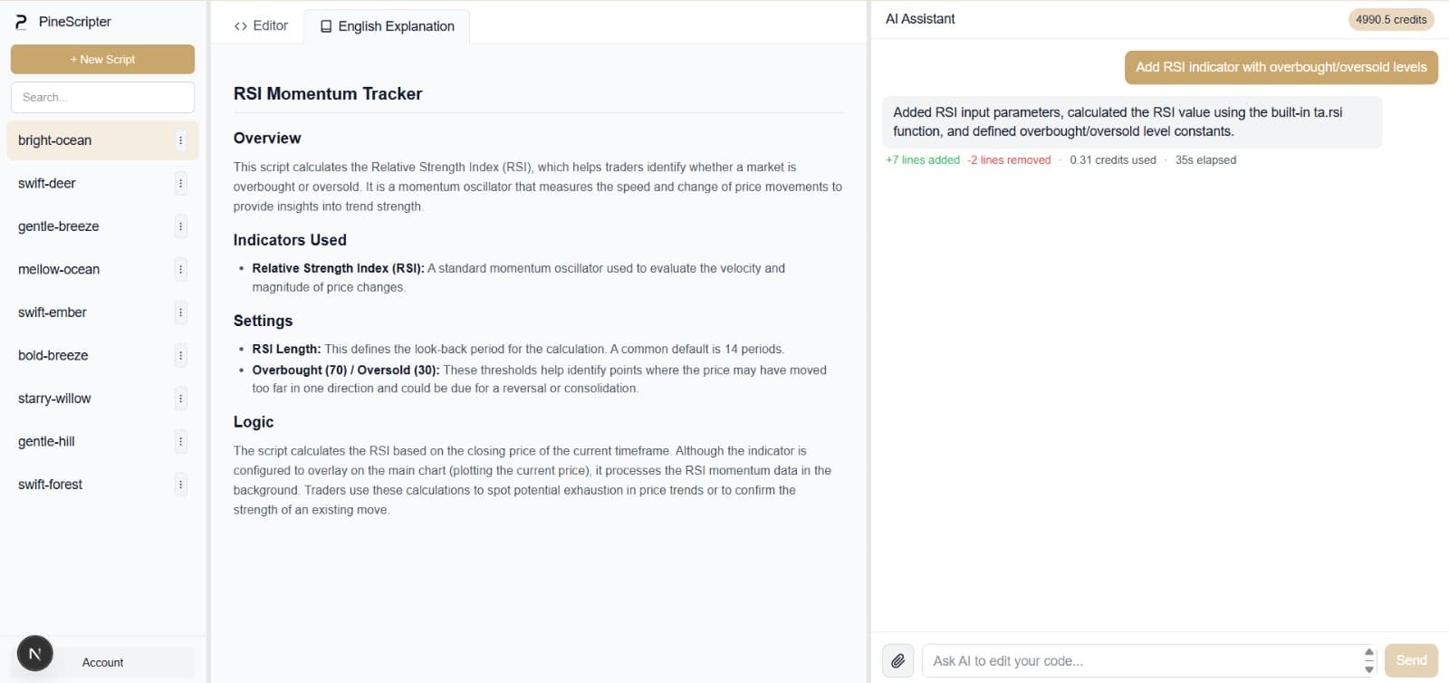Click the round N avatar icon
Viewport: 1449px width, 683px height.
pyautogui.click(x=35, y=653)
